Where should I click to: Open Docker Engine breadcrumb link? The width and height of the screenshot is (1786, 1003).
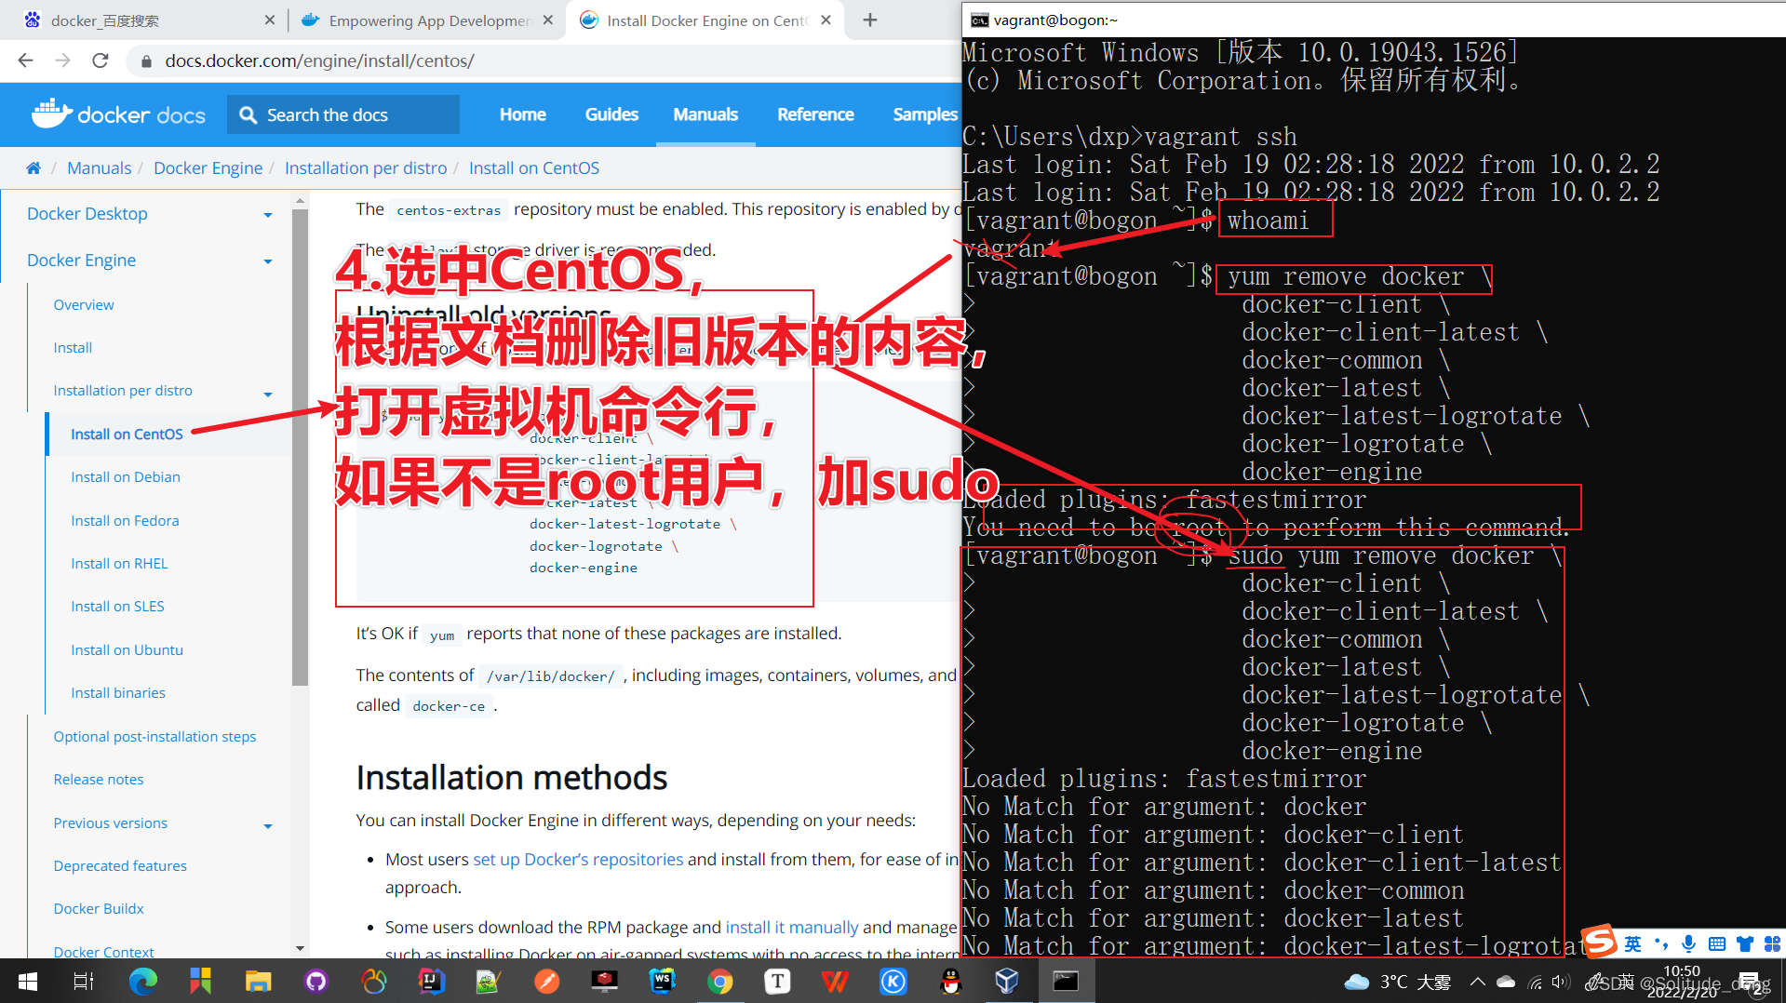(x=208, y=167)
